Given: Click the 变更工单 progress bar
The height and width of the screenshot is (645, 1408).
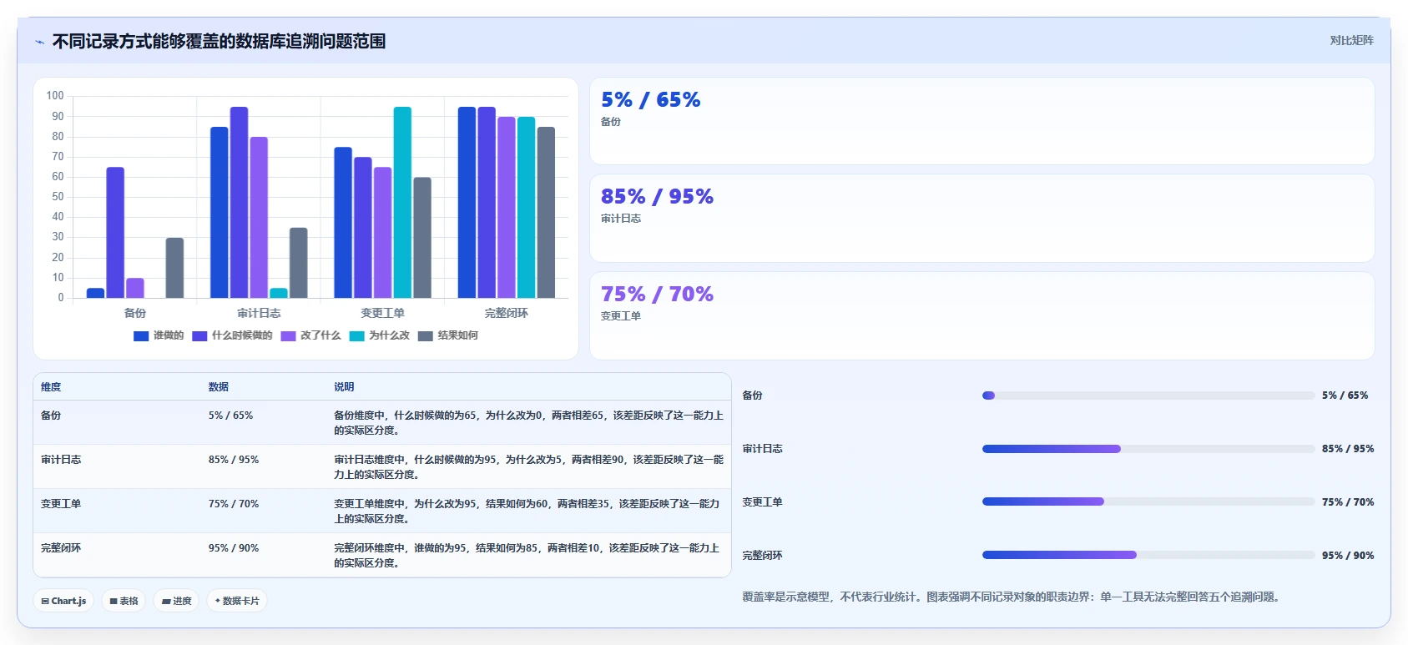Looking at the screenshot, I should pyautogui.click(x=1148, y=502).
